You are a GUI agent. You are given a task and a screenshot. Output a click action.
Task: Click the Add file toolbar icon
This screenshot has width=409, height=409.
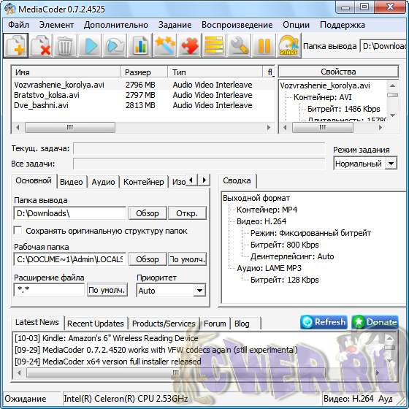(15, 45)
